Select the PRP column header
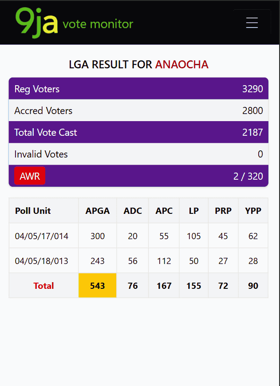Image resolution: width=280 pixels, height=386 pixels. click(x=223, y=211)
